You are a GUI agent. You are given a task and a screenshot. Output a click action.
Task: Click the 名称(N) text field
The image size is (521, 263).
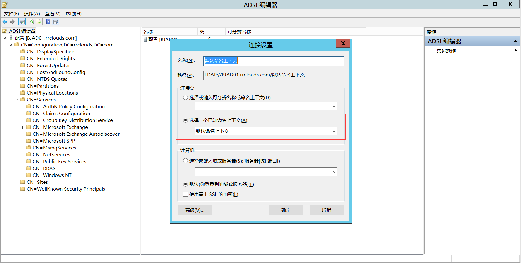click(274, 61)
